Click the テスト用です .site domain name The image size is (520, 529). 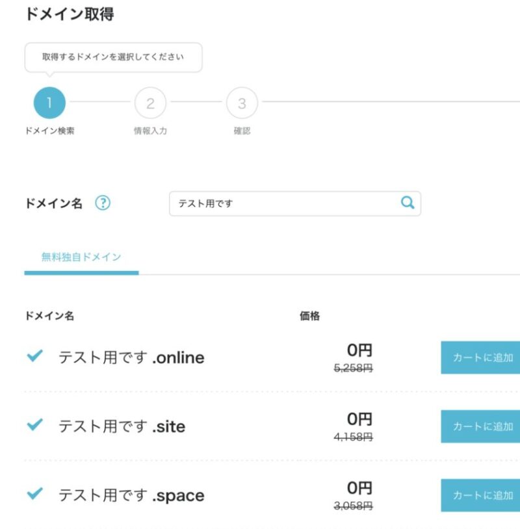[122, 426]
